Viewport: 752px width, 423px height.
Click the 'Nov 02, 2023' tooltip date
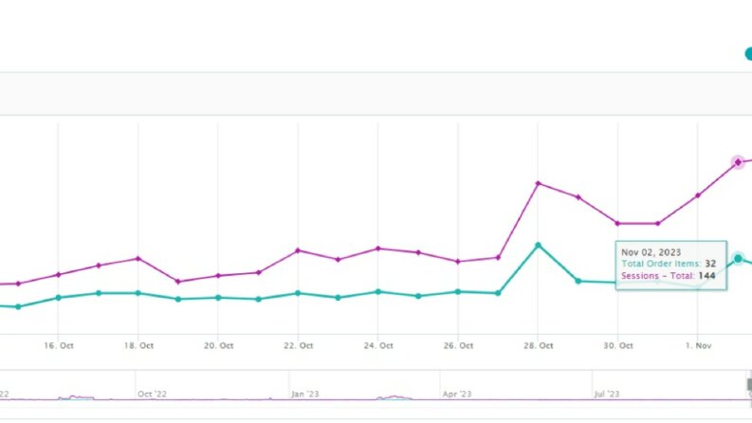[x=651, y=252]
